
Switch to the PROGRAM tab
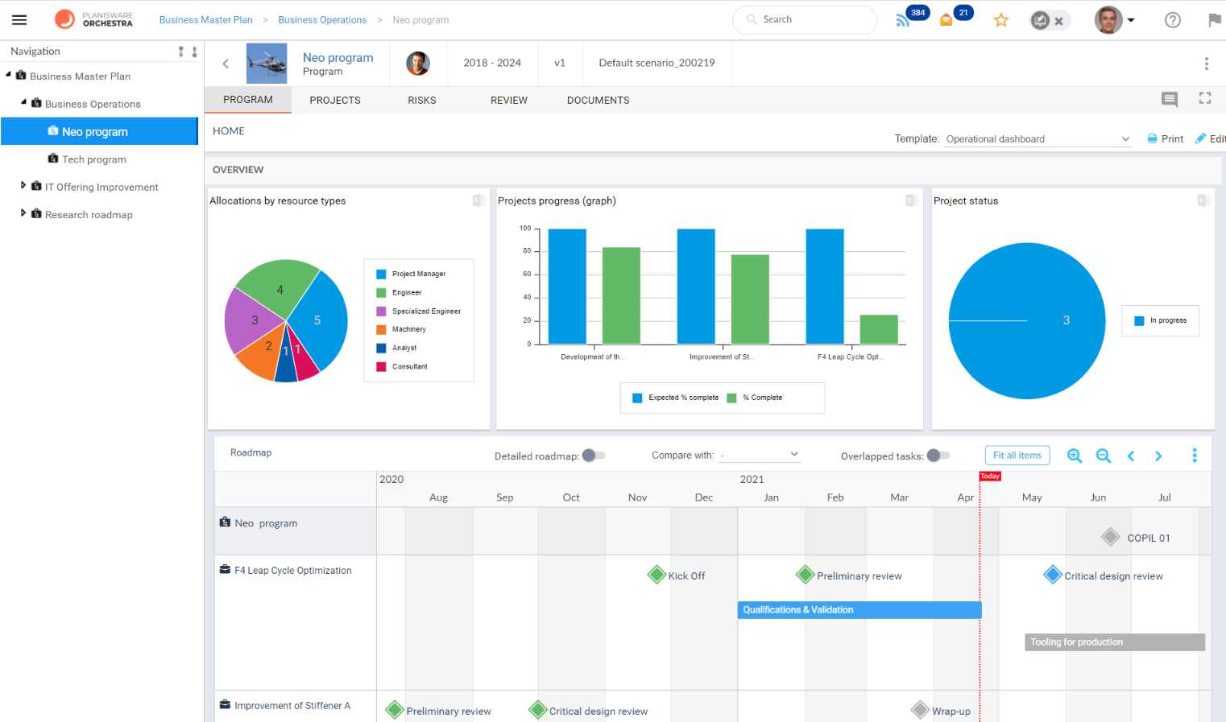(x=248, y=100)
